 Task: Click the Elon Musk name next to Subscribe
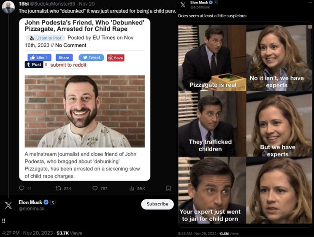30,202
